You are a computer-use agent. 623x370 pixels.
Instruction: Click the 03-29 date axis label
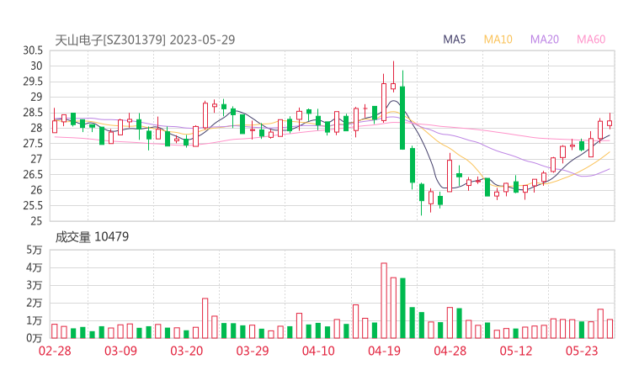pos(253,351)
